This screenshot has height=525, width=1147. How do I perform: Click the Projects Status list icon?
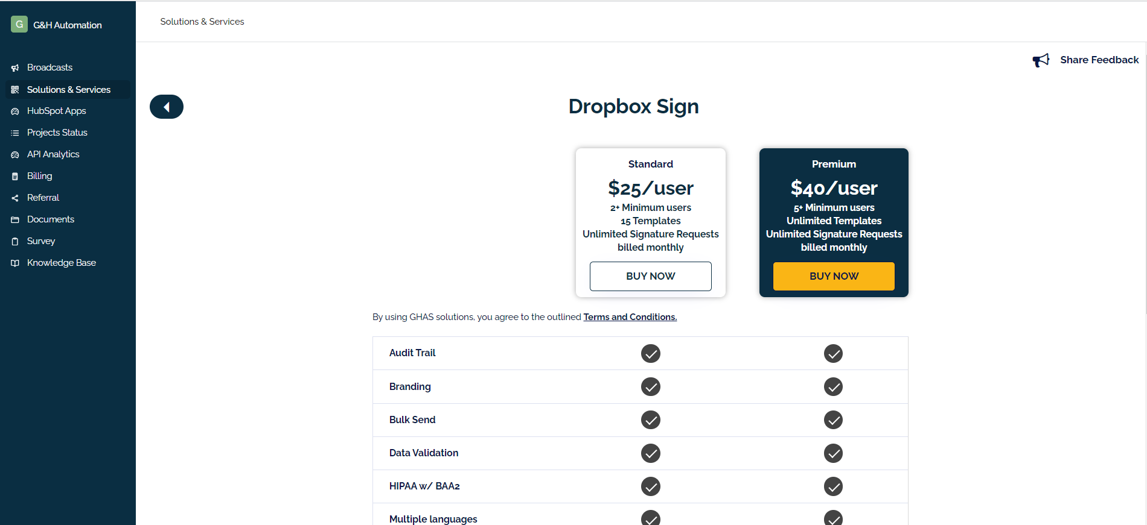click(15, 133)
